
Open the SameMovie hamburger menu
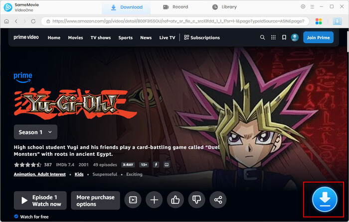[x=312, y=7]
